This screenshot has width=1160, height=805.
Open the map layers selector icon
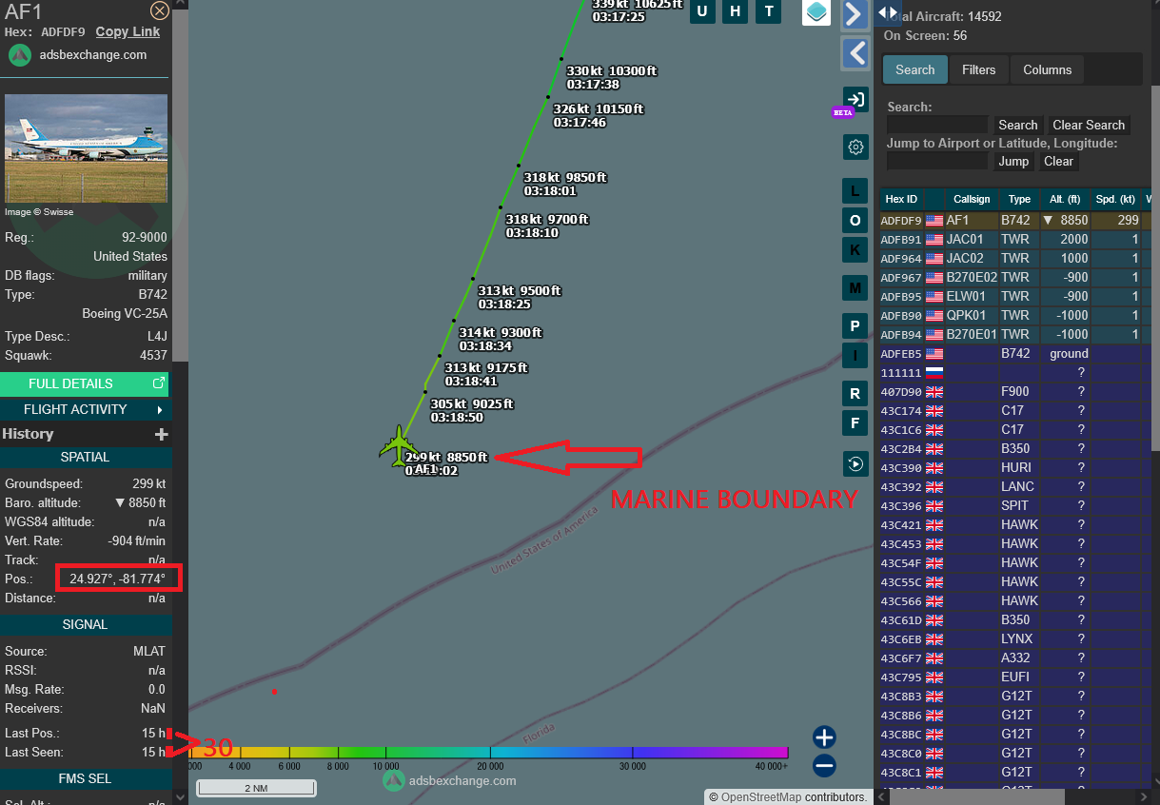point(816,11)
